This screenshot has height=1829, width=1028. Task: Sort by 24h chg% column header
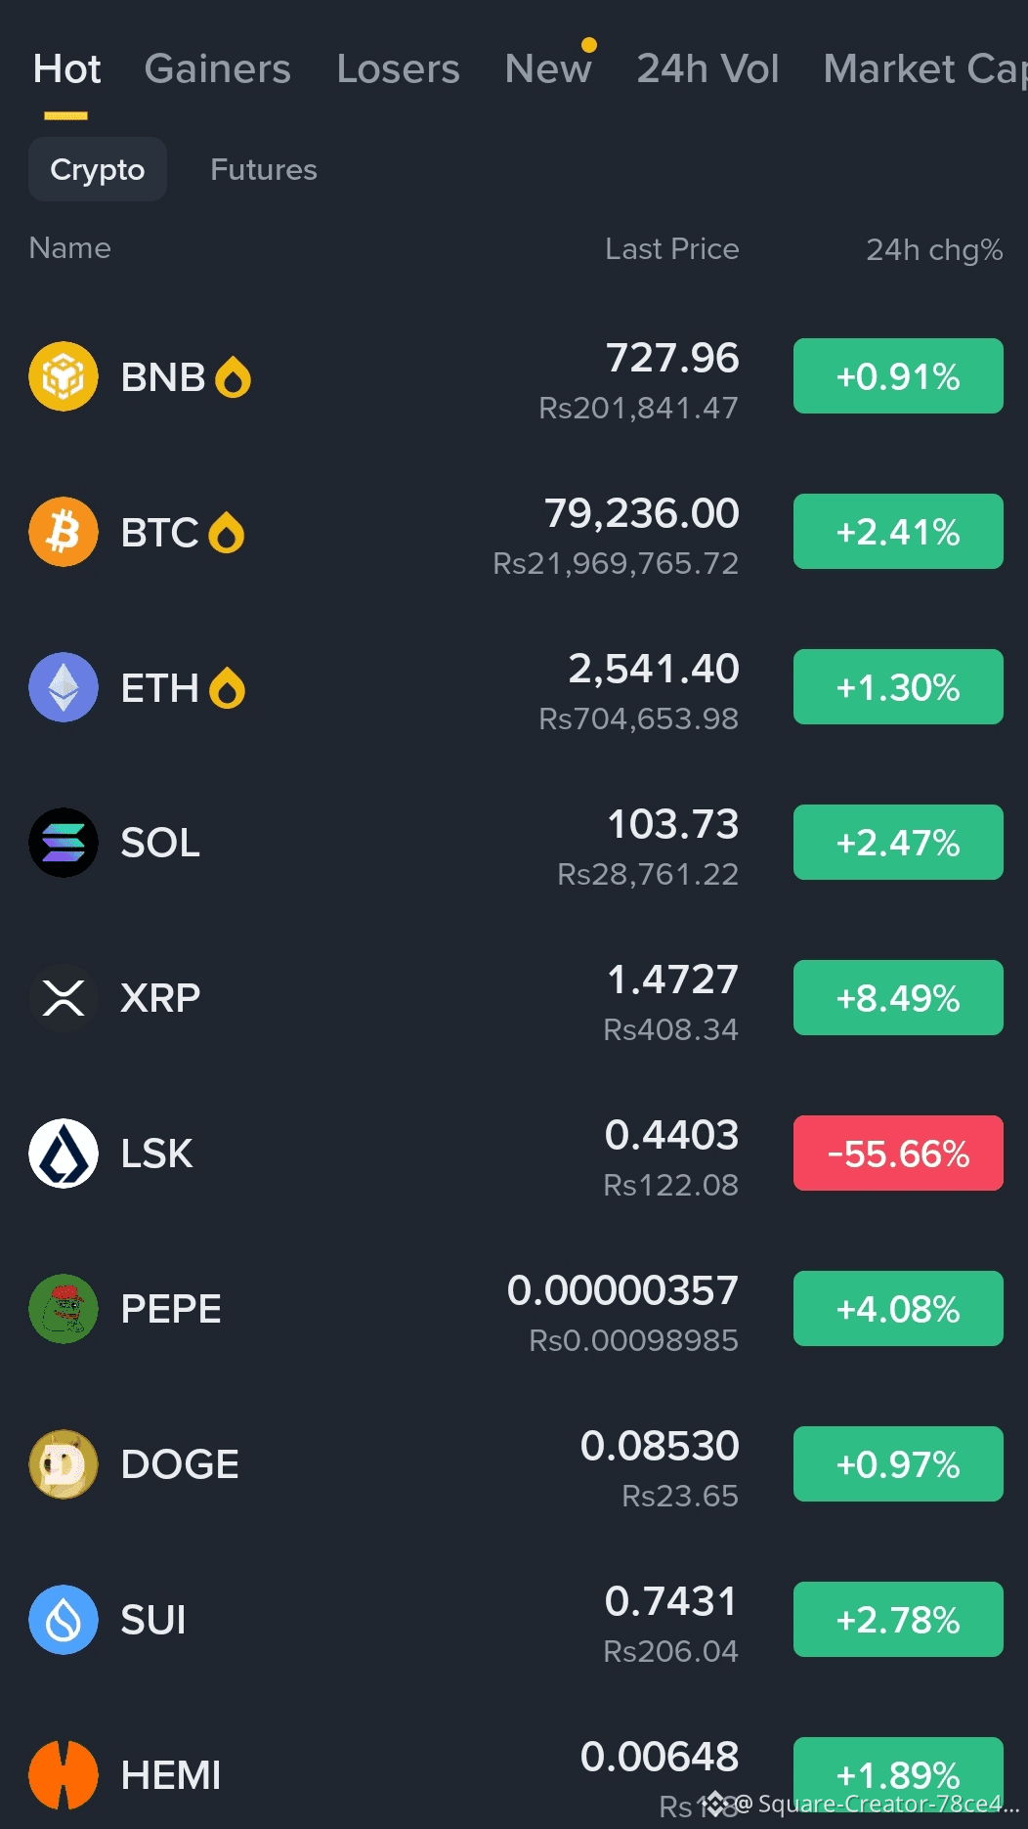click(934, 249)
